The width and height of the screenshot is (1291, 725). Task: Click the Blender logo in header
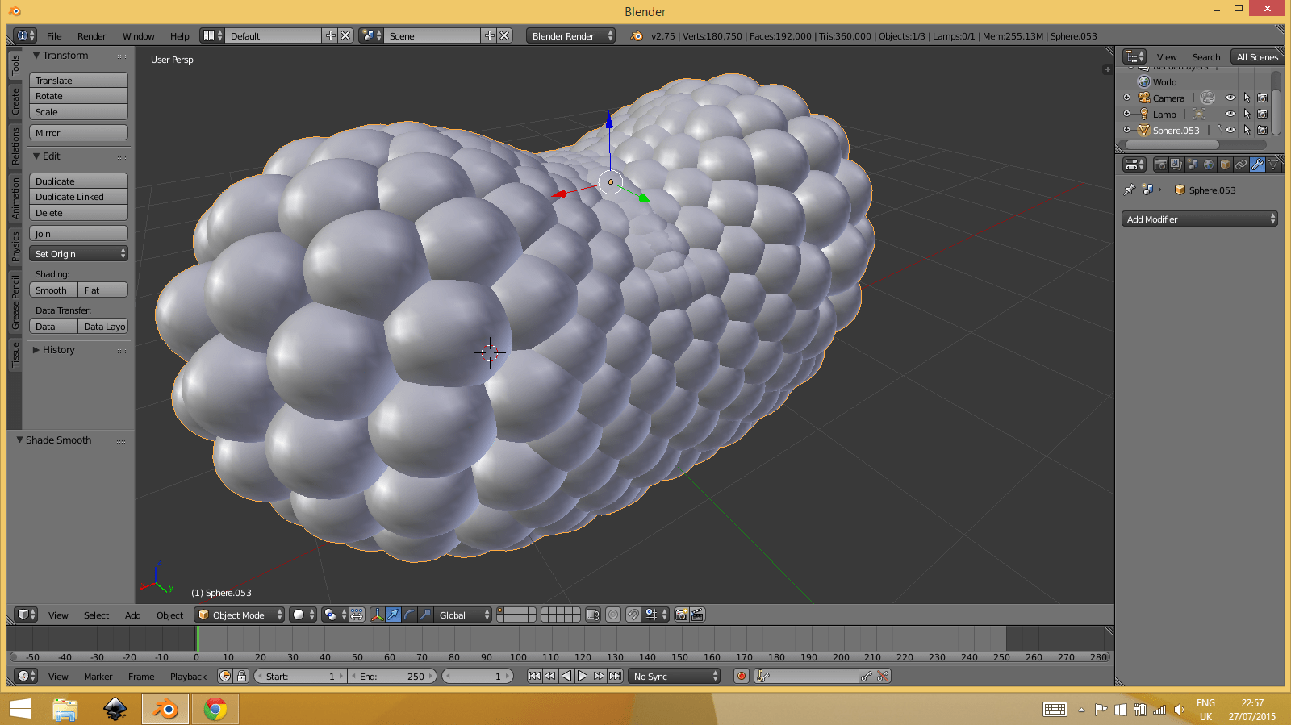[637, 35]
